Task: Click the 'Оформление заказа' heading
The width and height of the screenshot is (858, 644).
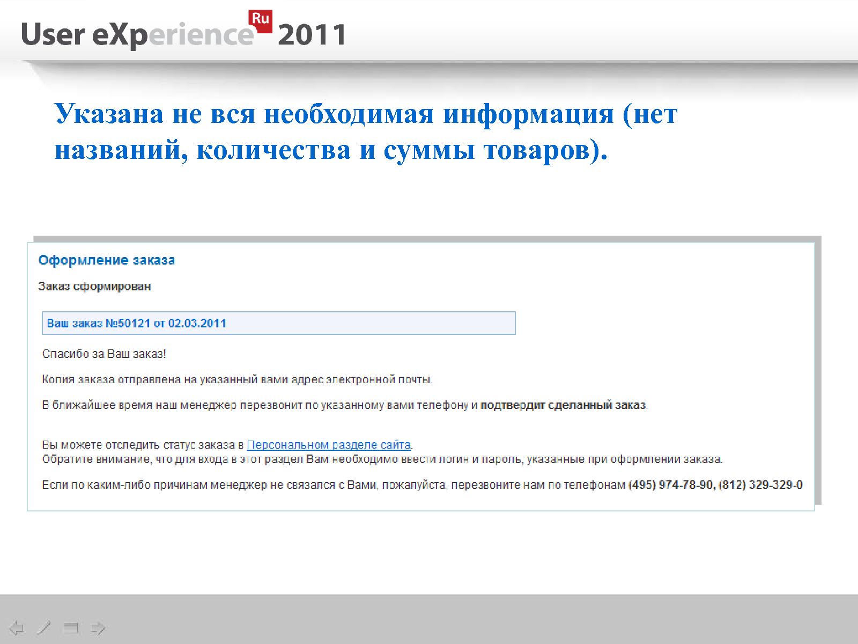Action: coord(107,260)
